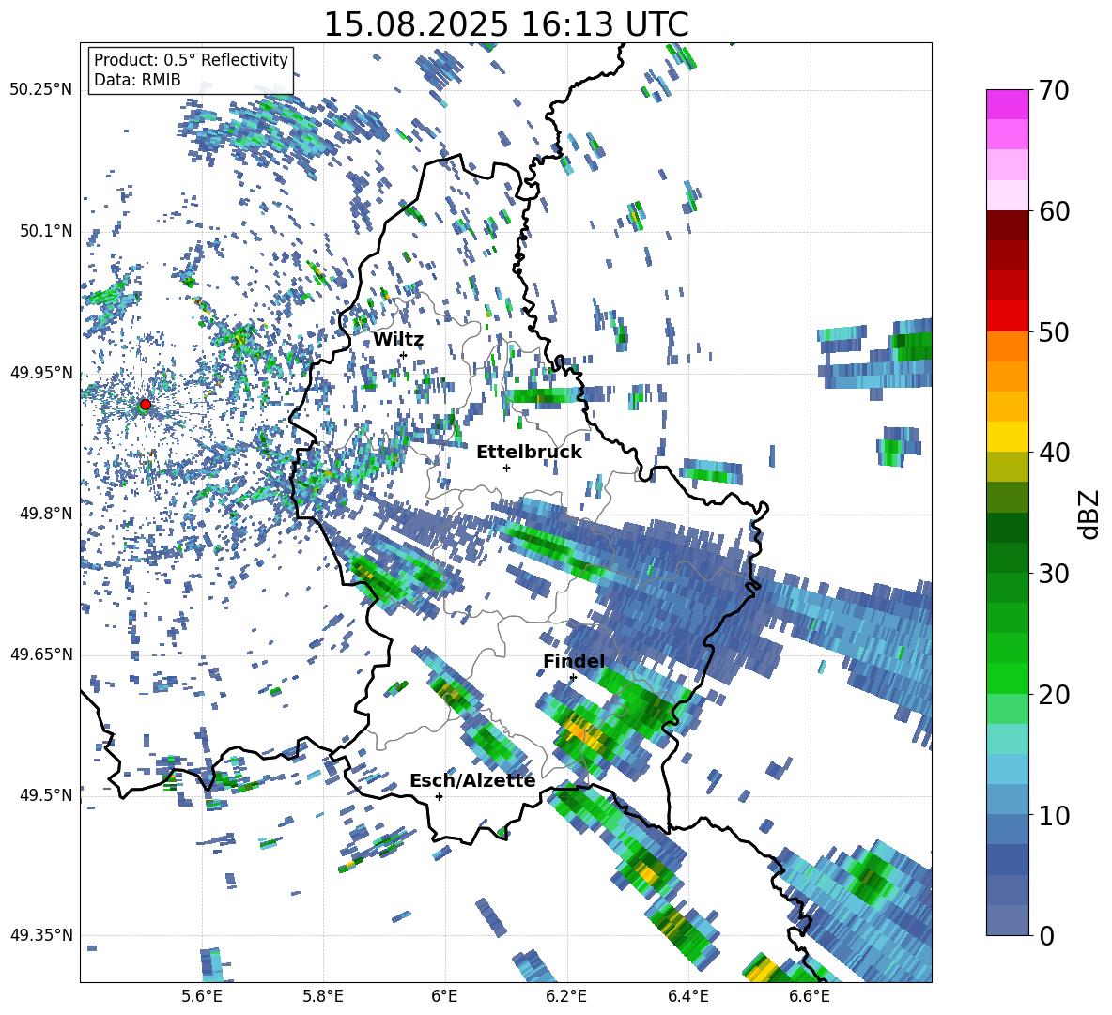Viewport: 1112px width, 1015px height.
Task: Click the 70 value on colorbar
Action: (1053, 91)
